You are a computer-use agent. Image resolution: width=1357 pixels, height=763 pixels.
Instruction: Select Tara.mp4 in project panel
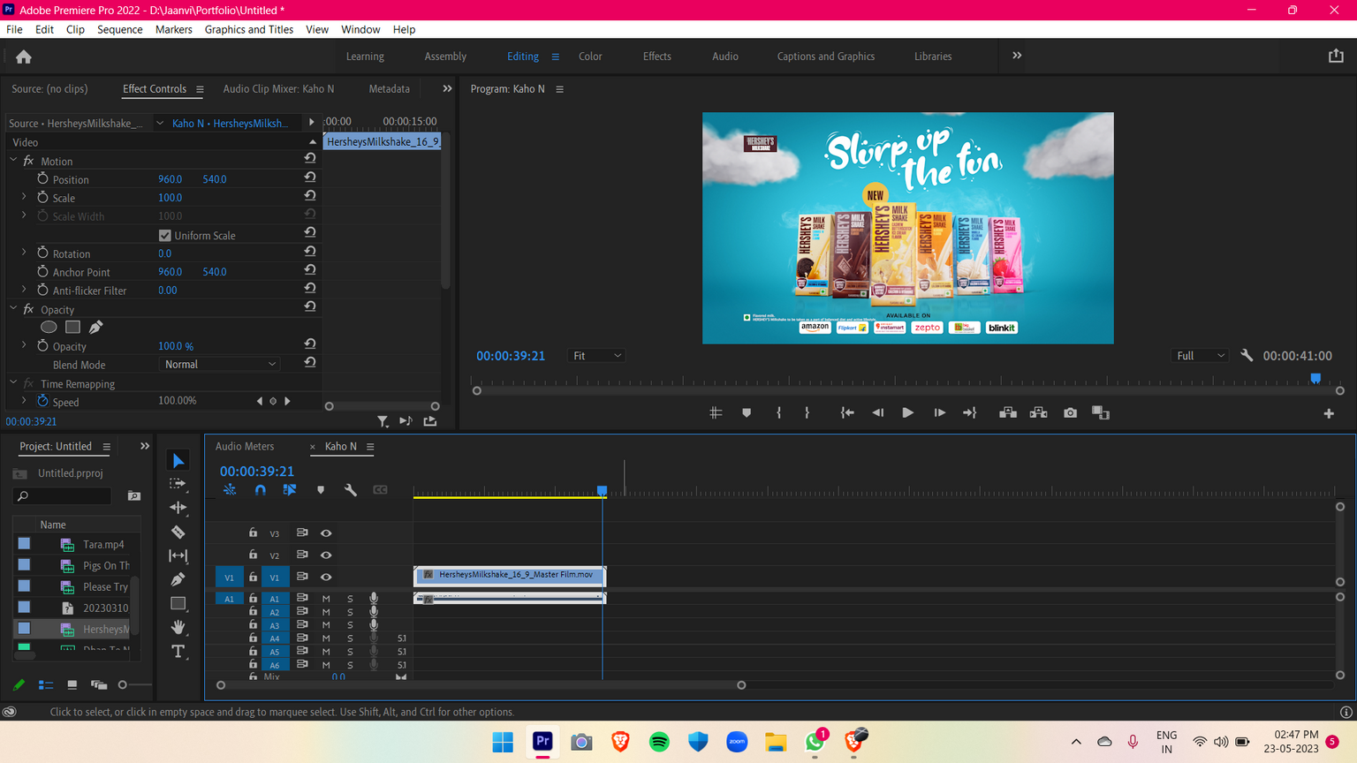(x=103, y=544)
